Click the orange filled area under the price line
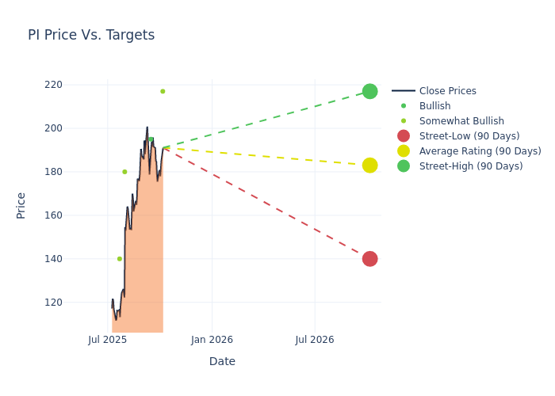Screen dimensions: 555x396 coord(143,261)
